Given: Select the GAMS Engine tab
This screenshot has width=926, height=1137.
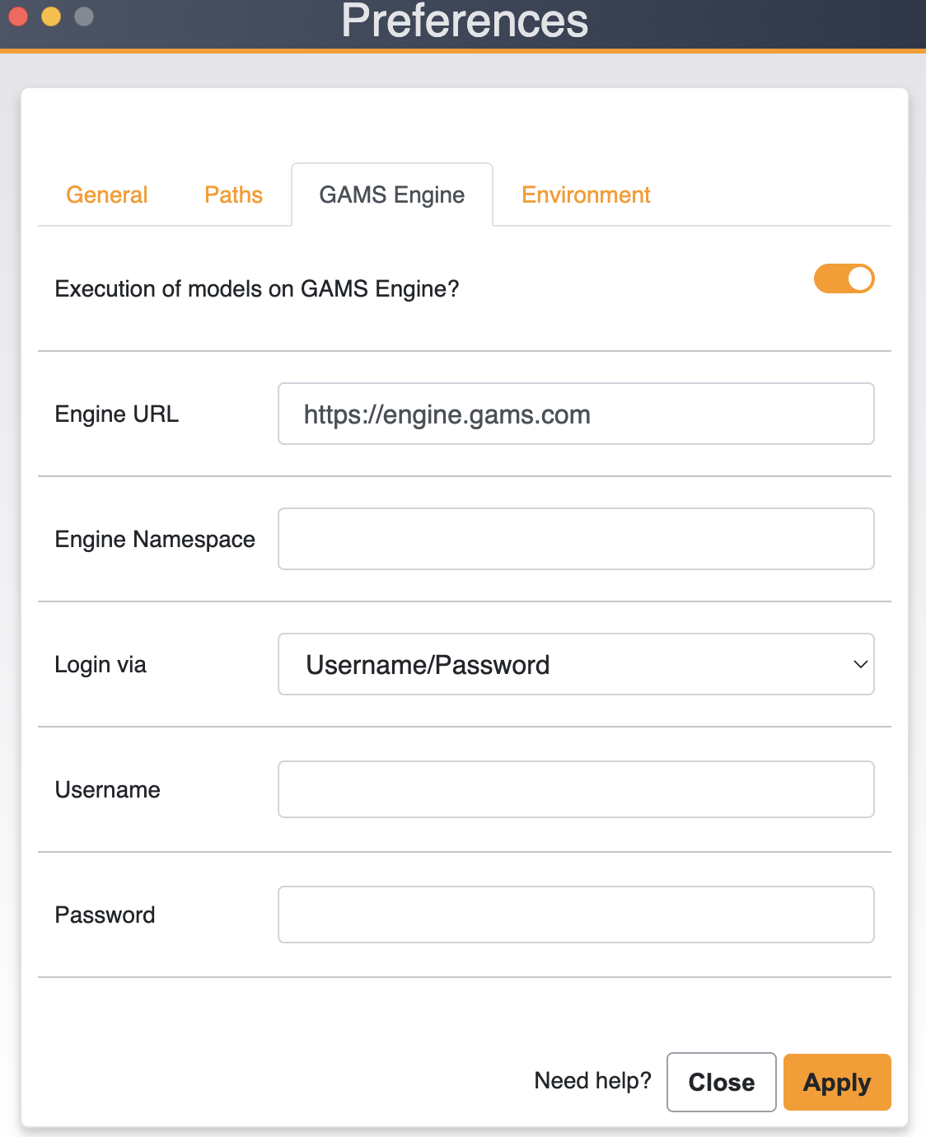Looking at the screenshot, I should point(391,194).
